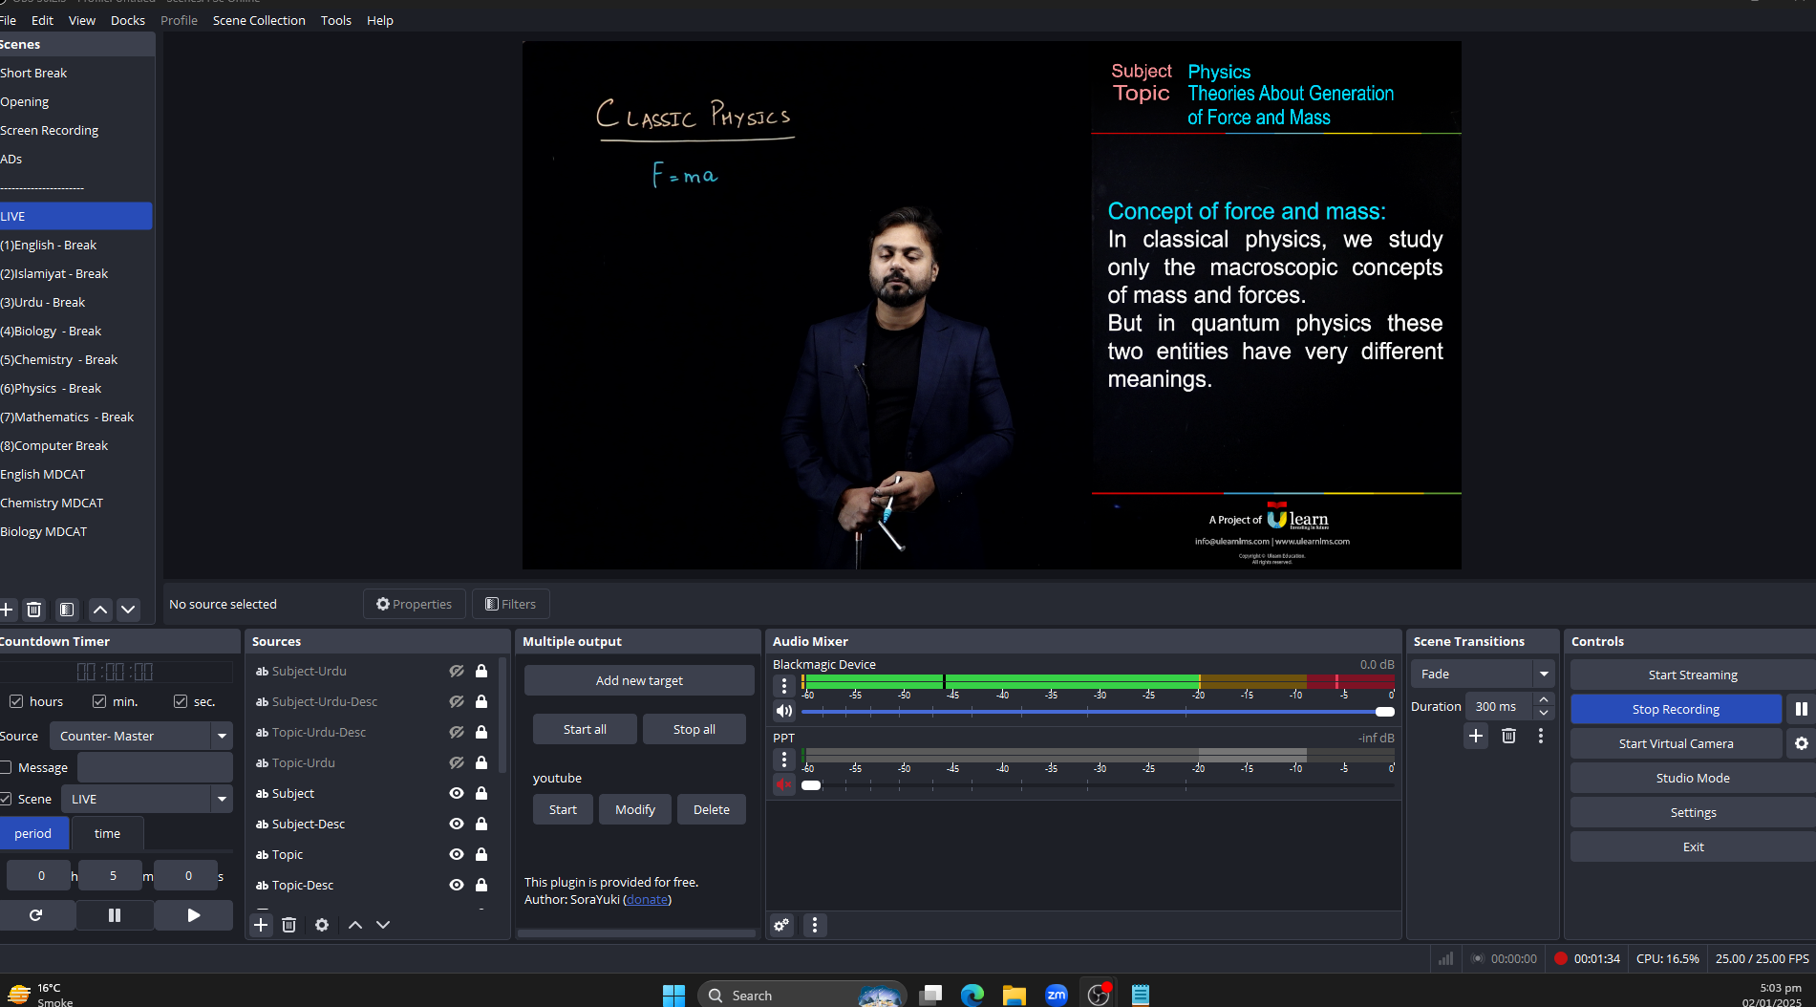Click Start Streaming button
The width and height of the screenshot is (1816, 1007).
point(1693,675)
